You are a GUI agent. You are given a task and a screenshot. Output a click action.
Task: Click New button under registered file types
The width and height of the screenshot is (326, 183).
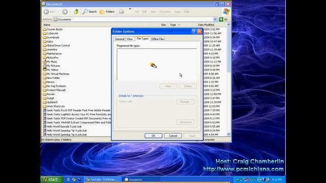point(169,86)
